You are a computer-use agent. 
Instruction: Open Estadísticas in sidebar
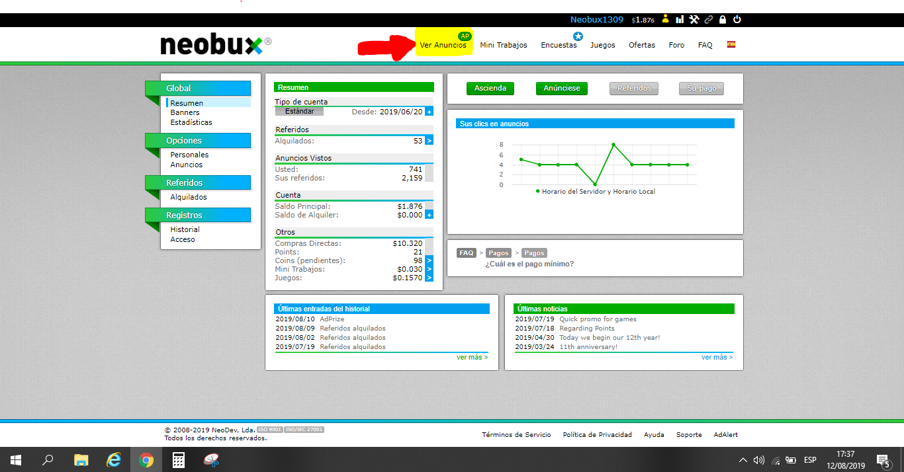(191, 122)
